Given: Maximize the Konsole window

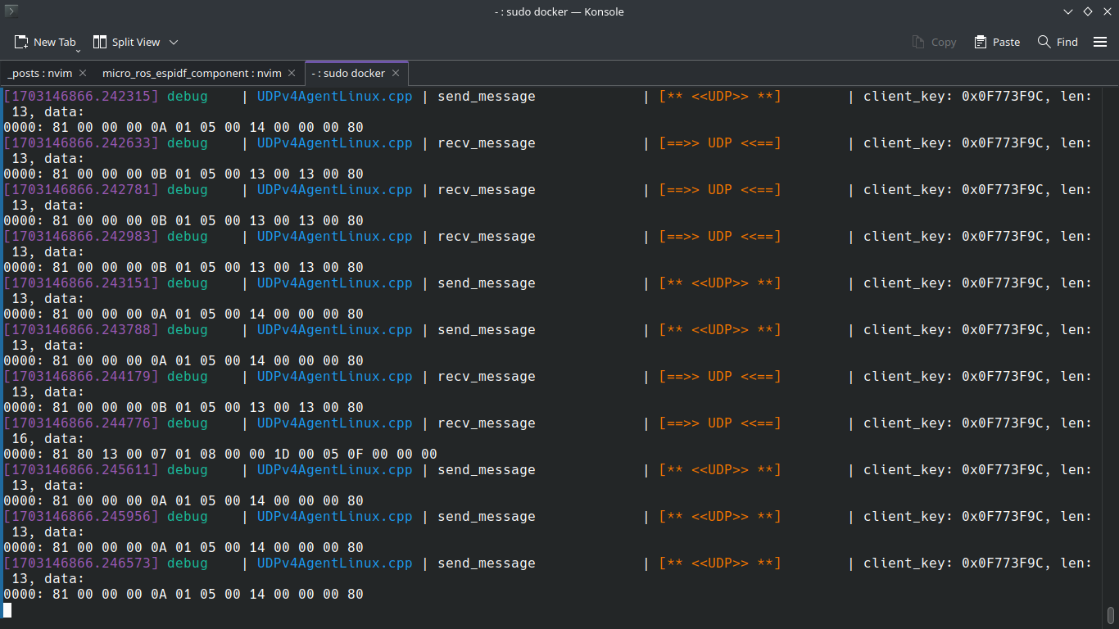Looking at the screenshot, I should click(x=1088, y=11).
